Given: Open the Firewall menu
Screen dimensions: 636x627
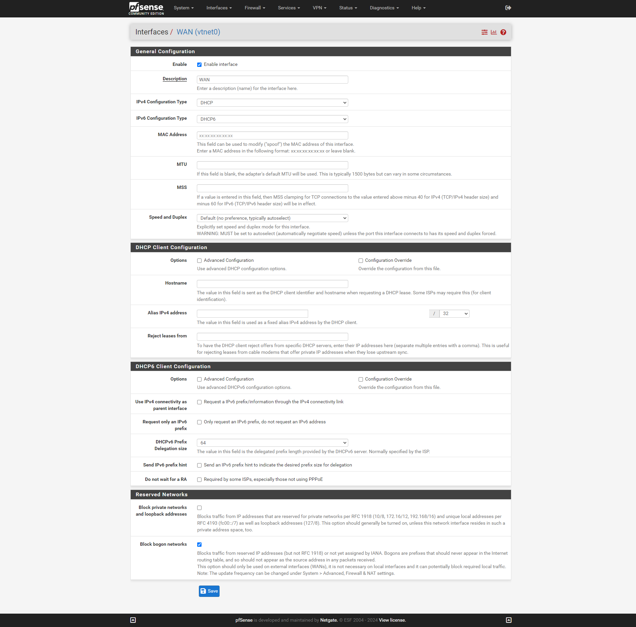Looking at the screenshot, I should pos(254,8).
